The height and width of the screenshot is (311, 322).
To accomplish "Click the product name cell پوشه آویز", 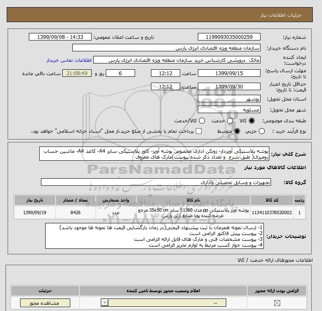I will point(193,212).
